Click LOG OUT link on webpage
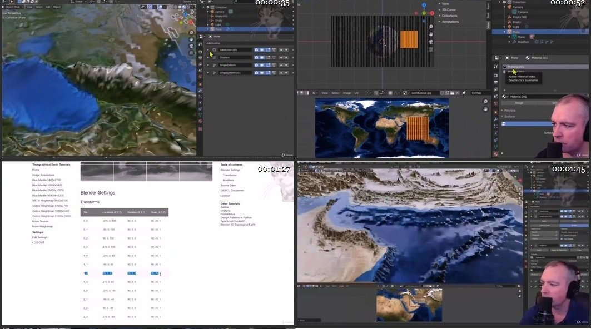Viewport: 591px width, 329px height. (38, 242)
